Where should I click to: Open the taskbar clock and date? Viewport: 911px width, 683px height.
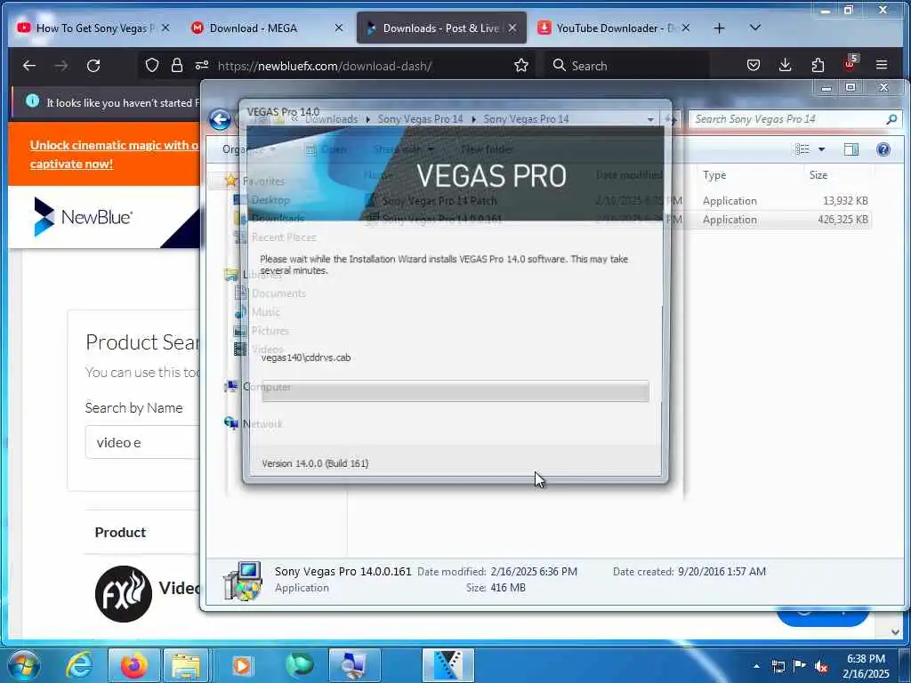[x=866, y=666]
